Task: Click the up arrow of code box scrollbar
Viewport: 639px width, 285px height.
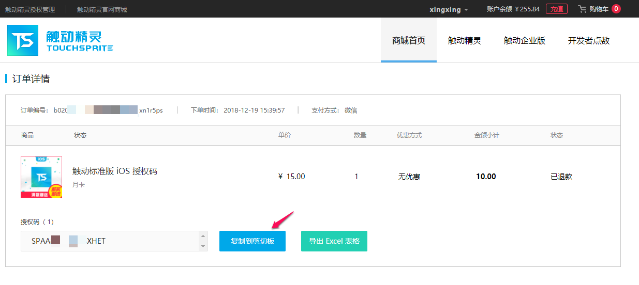Action: pos(203,236)
